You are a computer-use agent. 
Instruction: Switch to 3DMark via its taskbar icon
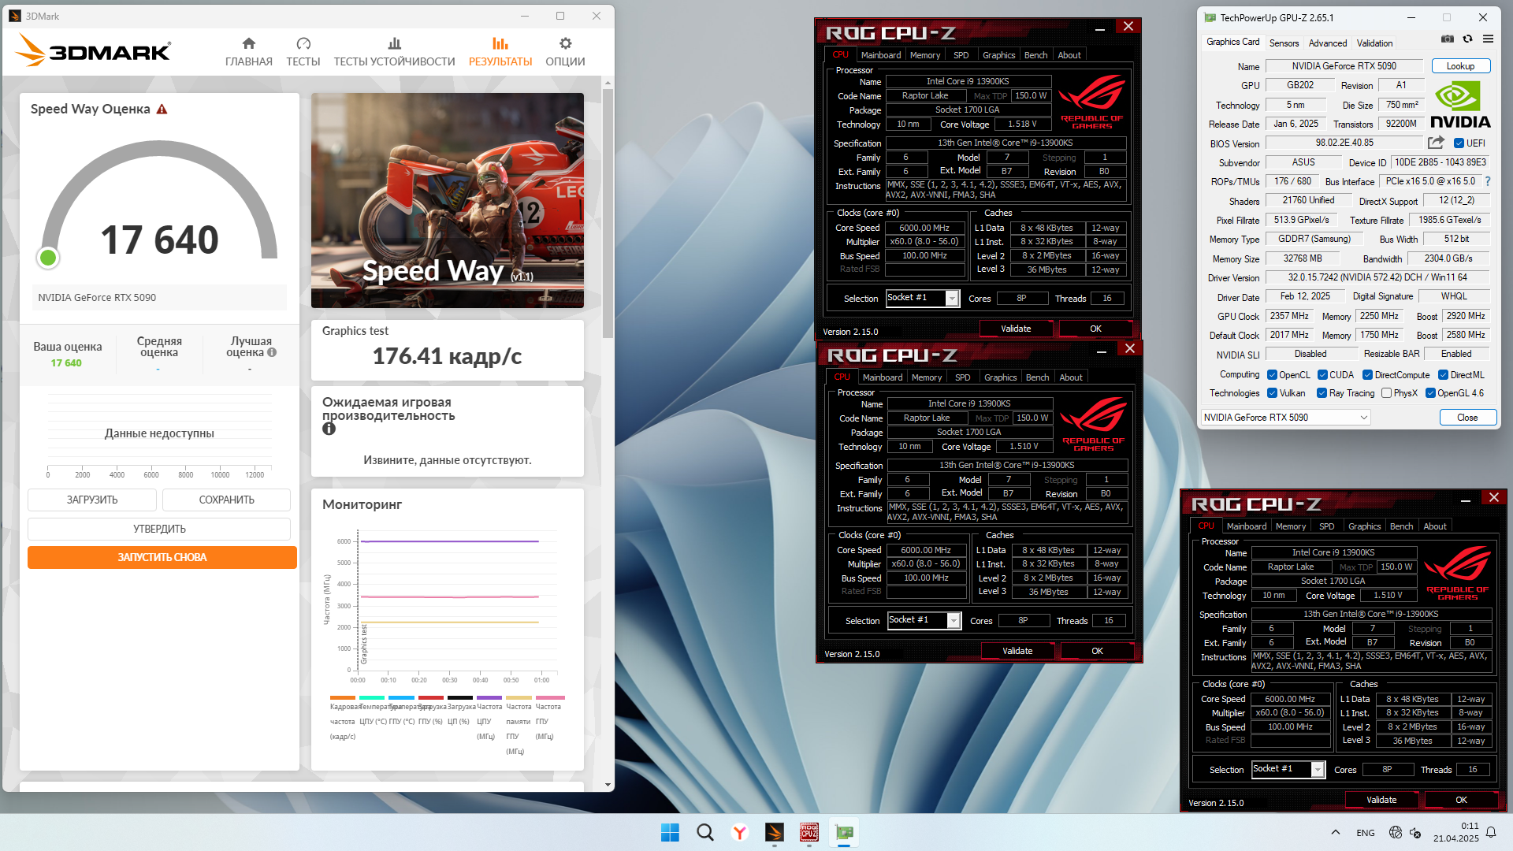(x=775, y=832)
